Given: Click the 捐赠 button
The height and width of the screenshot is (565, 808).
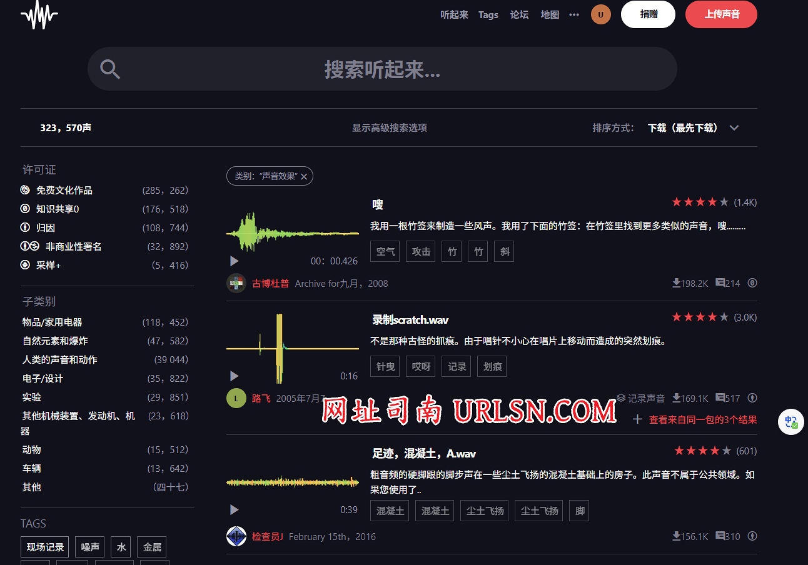Looking at the screenshot, I should pyautogui.click(x=648, y=14).
